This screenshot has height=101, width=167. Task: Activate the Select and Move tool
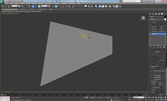click(x=33, y=6)
